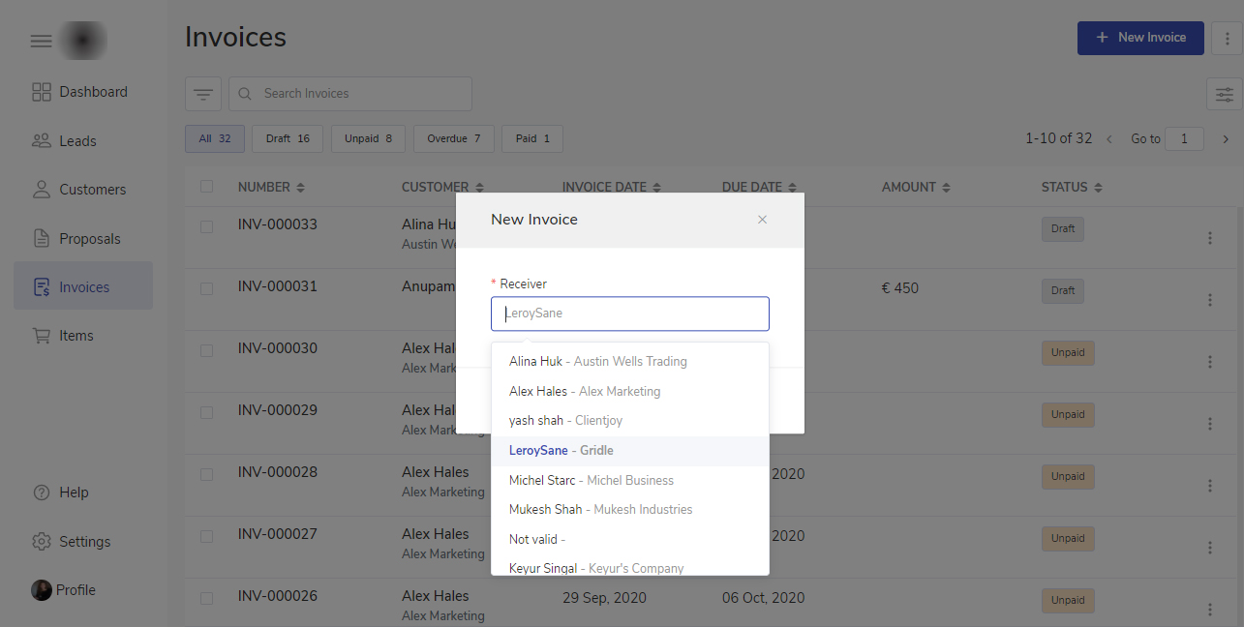The width and height of the screenshot is (1244, 627).
Task: Open row actions for INV-000033
Action: (x=1209, y=238)
